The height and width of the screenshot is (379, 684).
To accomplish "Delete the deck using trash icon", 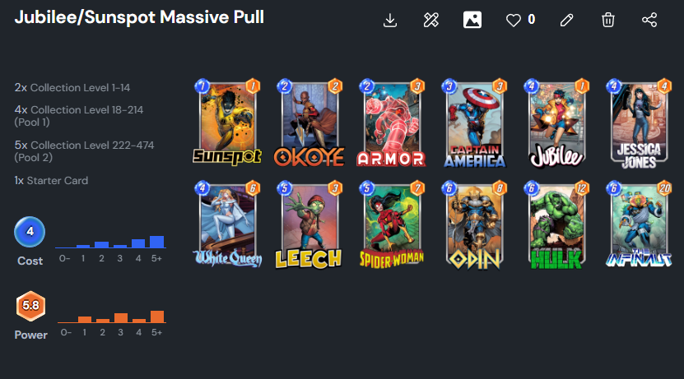I will (607, 20).
